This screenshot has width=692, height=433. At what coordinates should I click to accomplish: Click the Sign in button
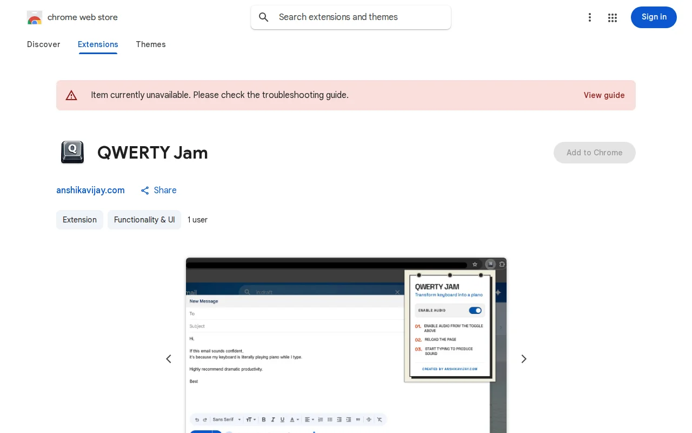coord(654,17)
